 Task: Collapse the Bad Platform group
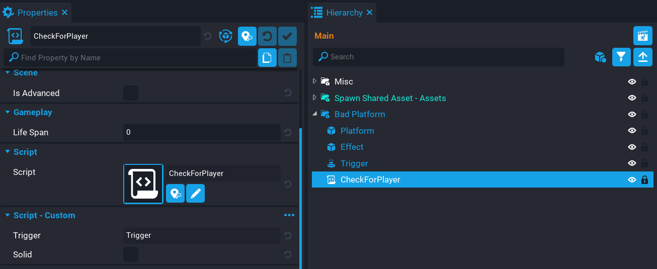pyautogui.click(x=315, y=114)
